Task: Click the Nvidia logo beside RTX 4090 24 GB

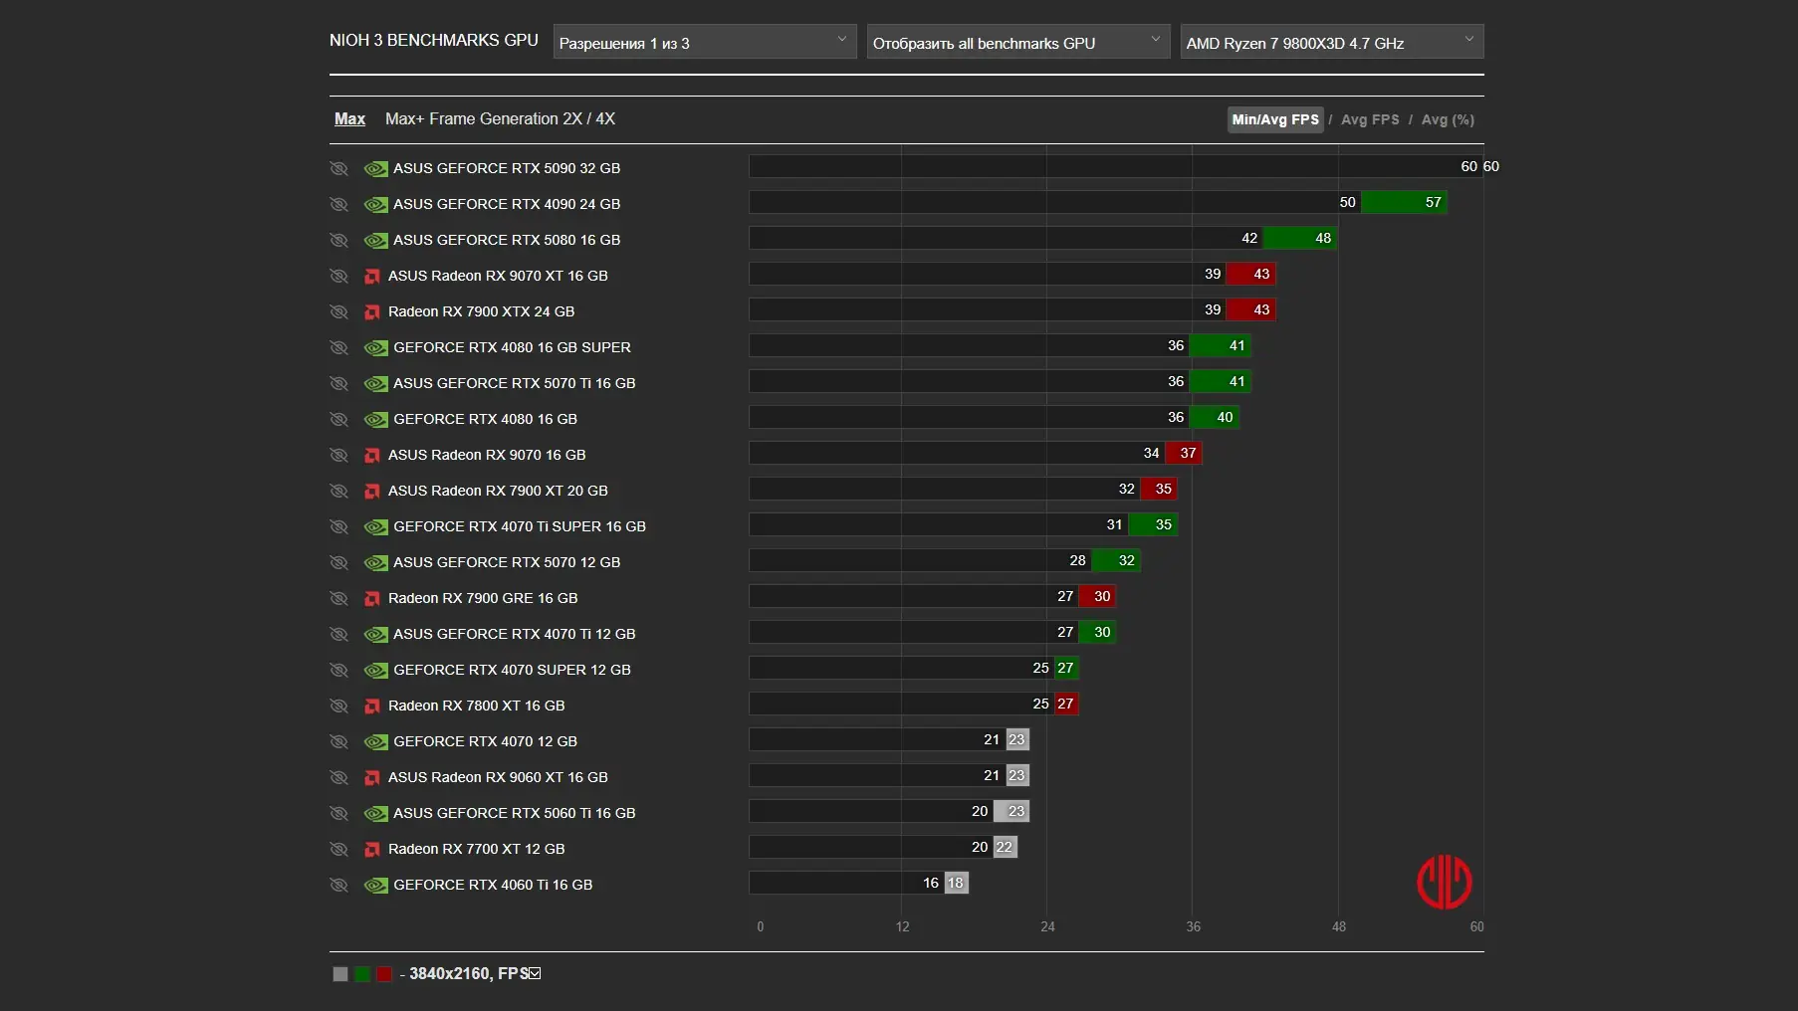Action: pyautogui.click(x=375, y=205)
